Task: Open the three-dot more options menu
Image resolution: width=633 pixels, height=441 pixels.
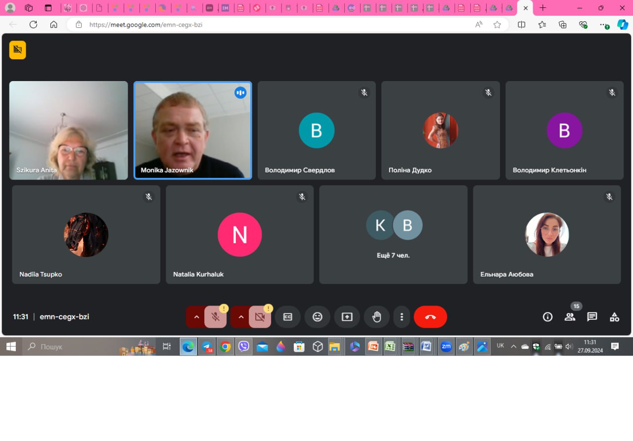Action: pyautogui.click(x=402, y=317)
